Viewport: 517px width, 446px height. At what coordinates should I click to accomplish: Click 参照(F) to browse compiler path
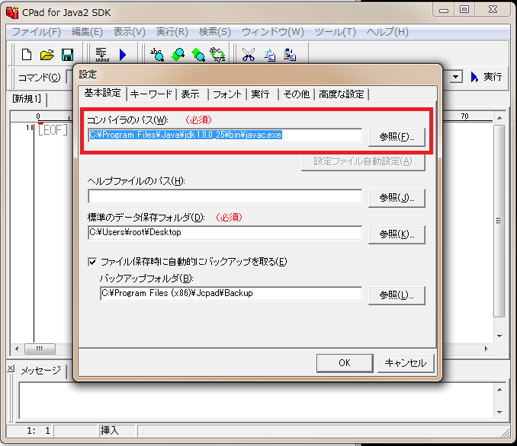tap(396, 136)
